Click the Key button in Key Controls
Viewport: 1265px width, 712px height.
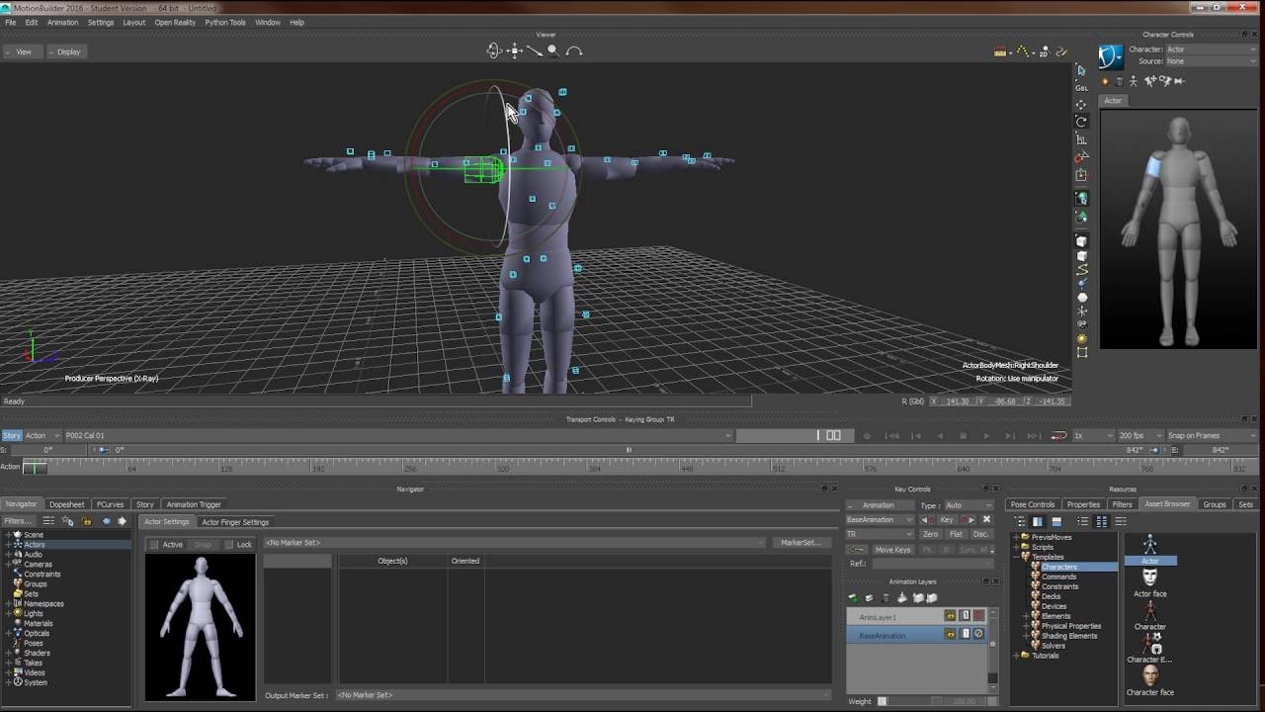[946, 519]
